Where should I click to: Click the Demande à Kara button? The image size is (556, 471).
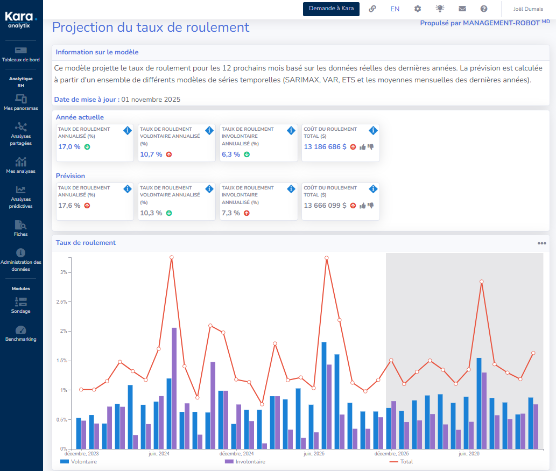point(331,9)
